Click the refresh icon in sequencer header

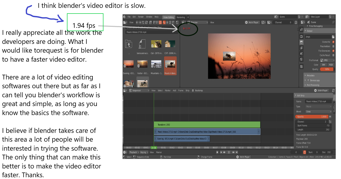coord(333,91)
